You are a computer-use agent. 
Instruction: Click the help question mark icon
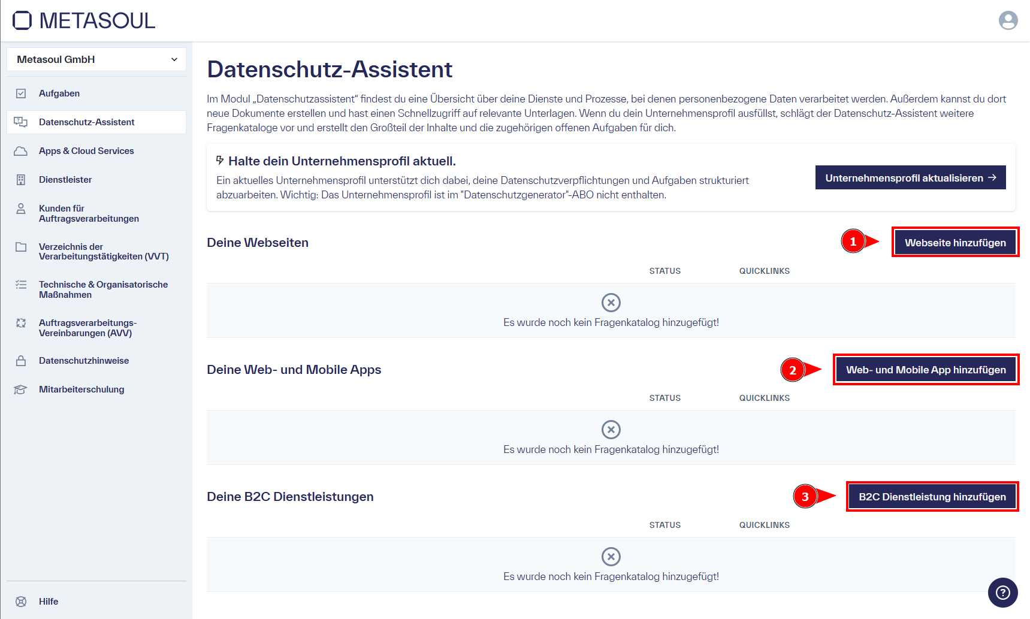tap(1002, 593)
